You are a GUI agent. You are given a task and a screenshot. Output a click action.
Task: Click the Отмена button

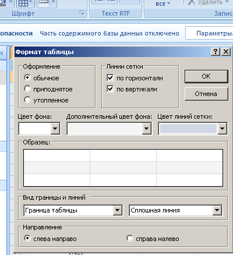[206, 94]
